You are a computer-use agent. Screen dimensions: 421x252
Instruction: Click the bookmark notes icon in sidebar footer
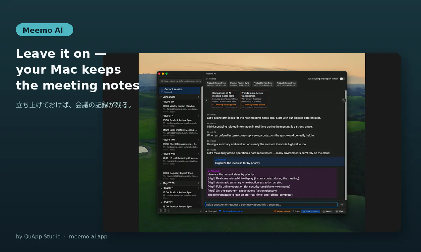[165, 211]
